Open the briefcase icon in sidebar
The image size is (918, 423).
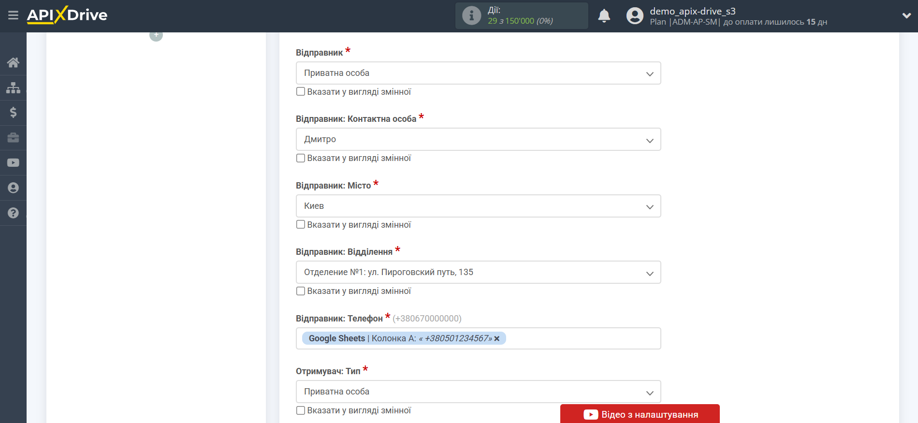click(13, 138)
